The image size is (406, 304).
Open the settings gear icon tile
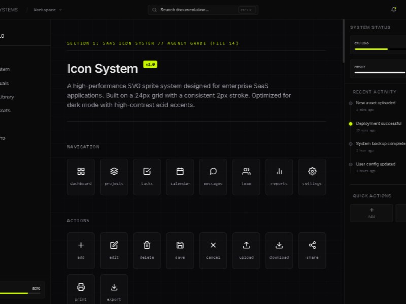click(x=312, y=176)
